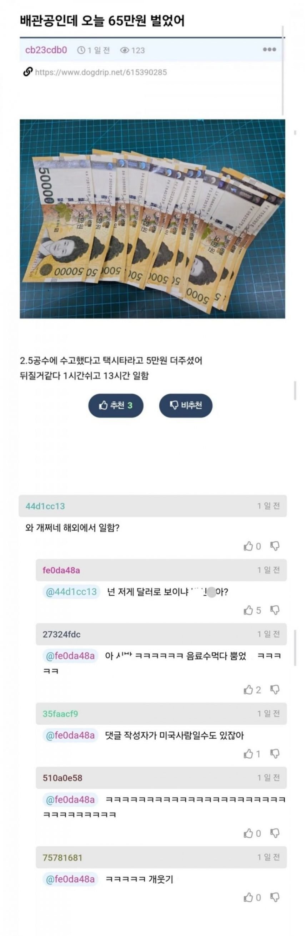Open the 50000 won bills photo
The image size is (305, 936).
(x=152, y=218)
